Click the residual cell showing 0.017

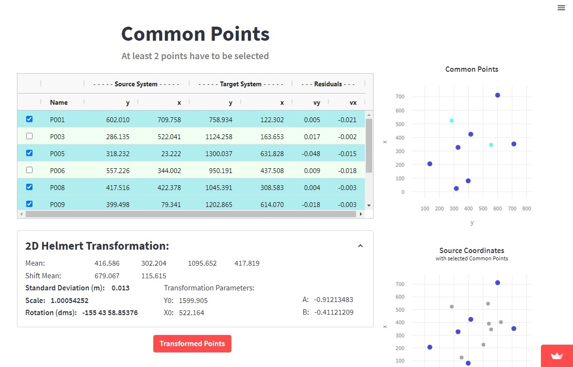312,137
